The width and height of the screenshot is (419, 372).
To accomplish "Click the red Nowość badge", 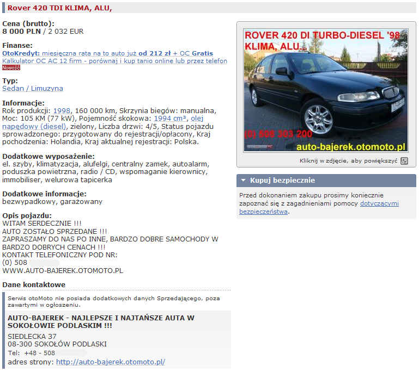I will click(11, 68).
